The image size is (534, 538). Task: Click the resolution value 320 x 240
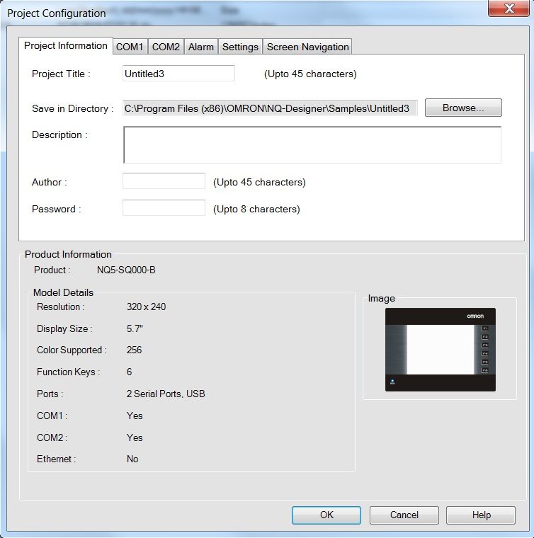click(146, 307)
